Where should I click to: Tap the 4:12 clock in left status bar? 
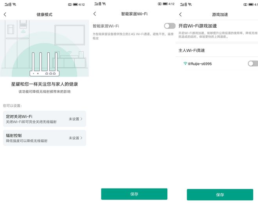82,5
